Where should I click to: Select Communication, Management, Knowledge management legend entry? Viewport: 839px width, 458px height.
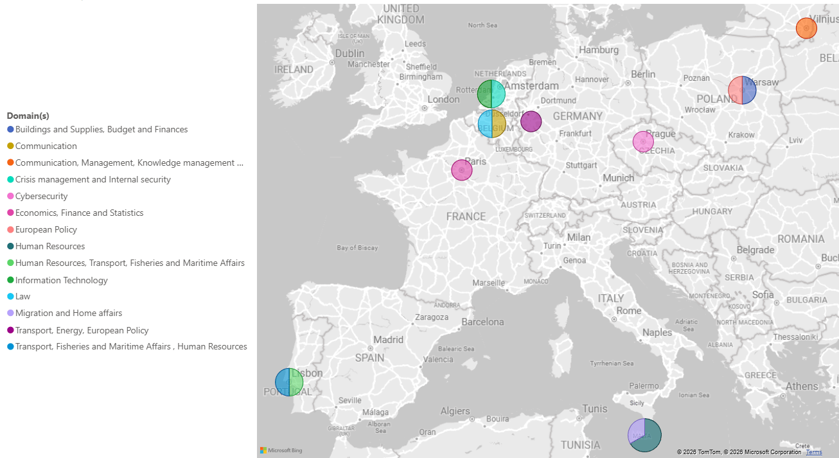pyautogui.click(x=126, y=163)
